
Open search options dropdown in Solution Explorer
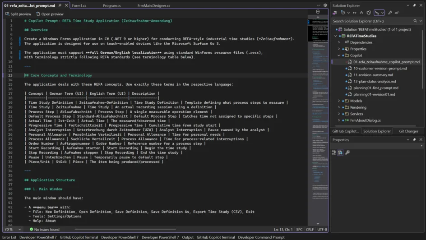[x=421, y=21]
